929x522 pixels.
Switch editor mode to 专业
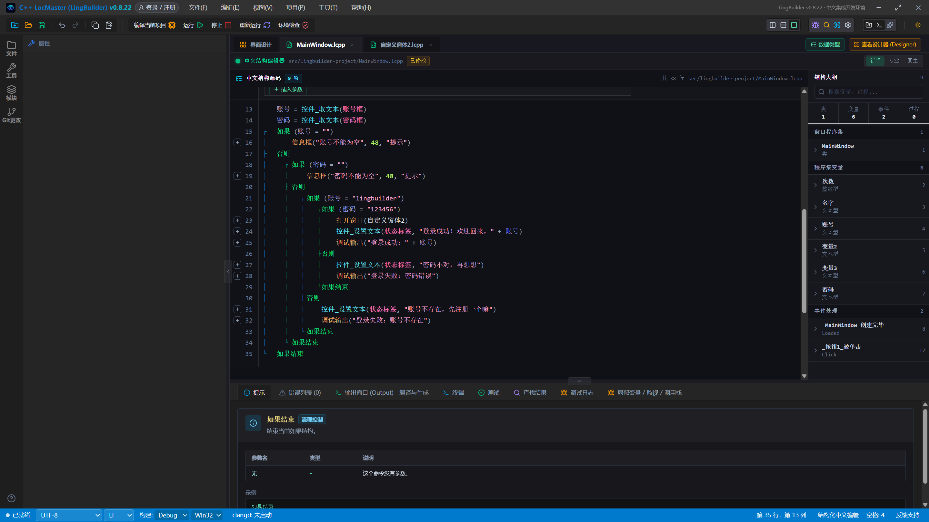click(894, 61)
